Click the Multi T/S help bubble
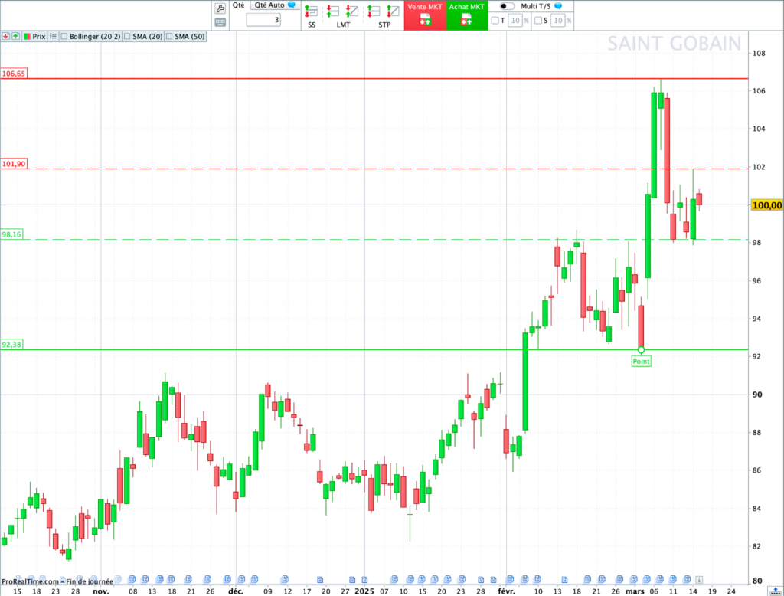Image resolution: width=784 pixels, height=596 pixels. pyautogui.click(x=558, y=6)
